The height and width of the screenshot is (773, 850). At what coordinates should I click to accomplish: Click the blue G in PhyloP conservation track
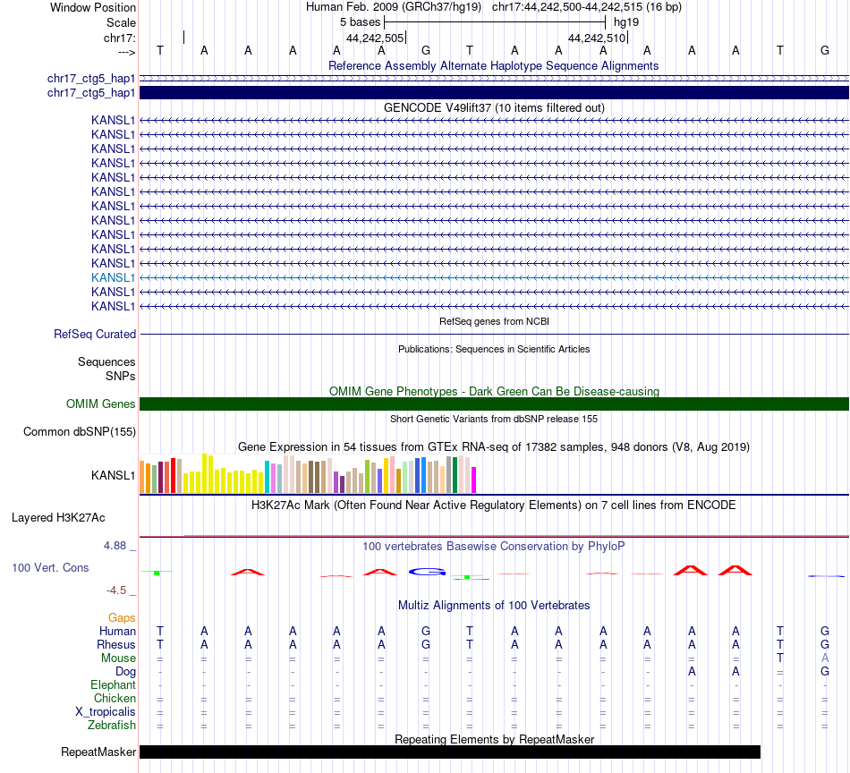(427, 572)
